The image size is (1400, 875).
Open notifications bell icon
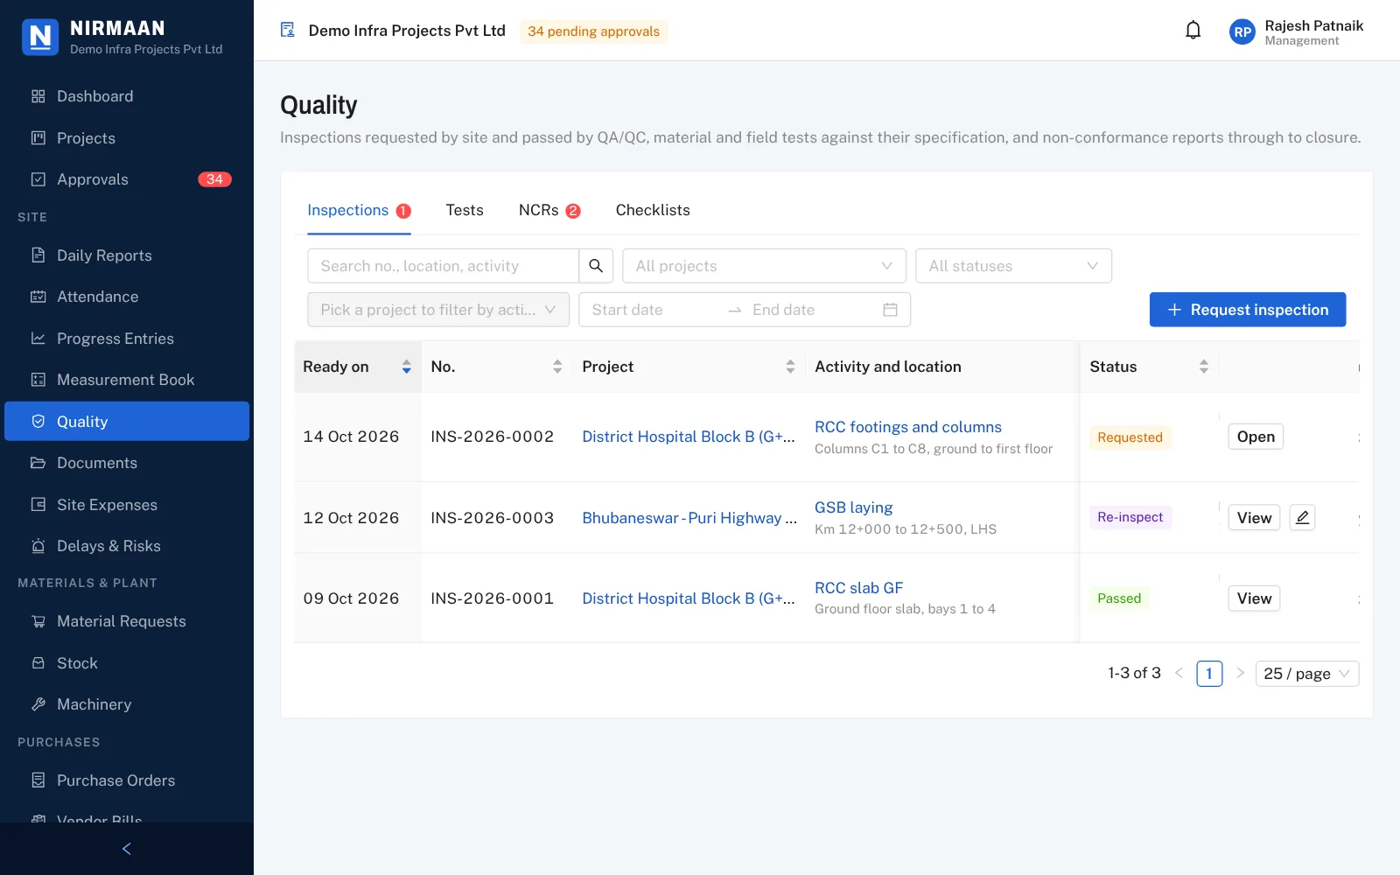1193,31
